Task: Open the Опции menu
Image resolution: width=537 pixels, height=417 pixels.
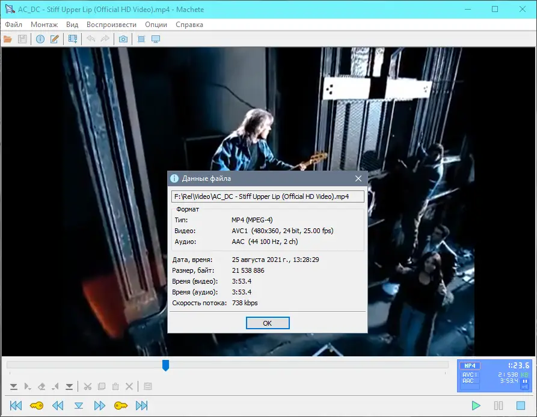Action: [x=156, y=25]
